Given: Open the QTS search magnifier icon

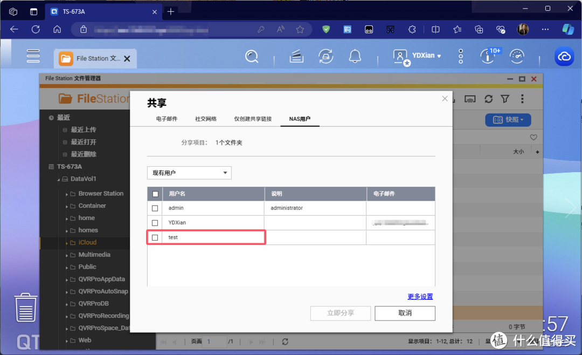Looking at the screenshot, I should point(252,56).
